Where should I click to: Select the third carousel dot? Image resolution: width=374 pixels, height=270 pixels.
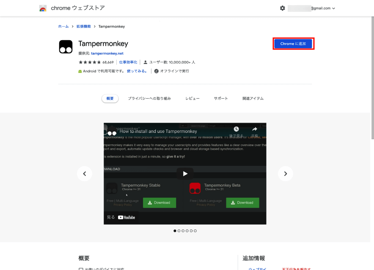point(183,231)
